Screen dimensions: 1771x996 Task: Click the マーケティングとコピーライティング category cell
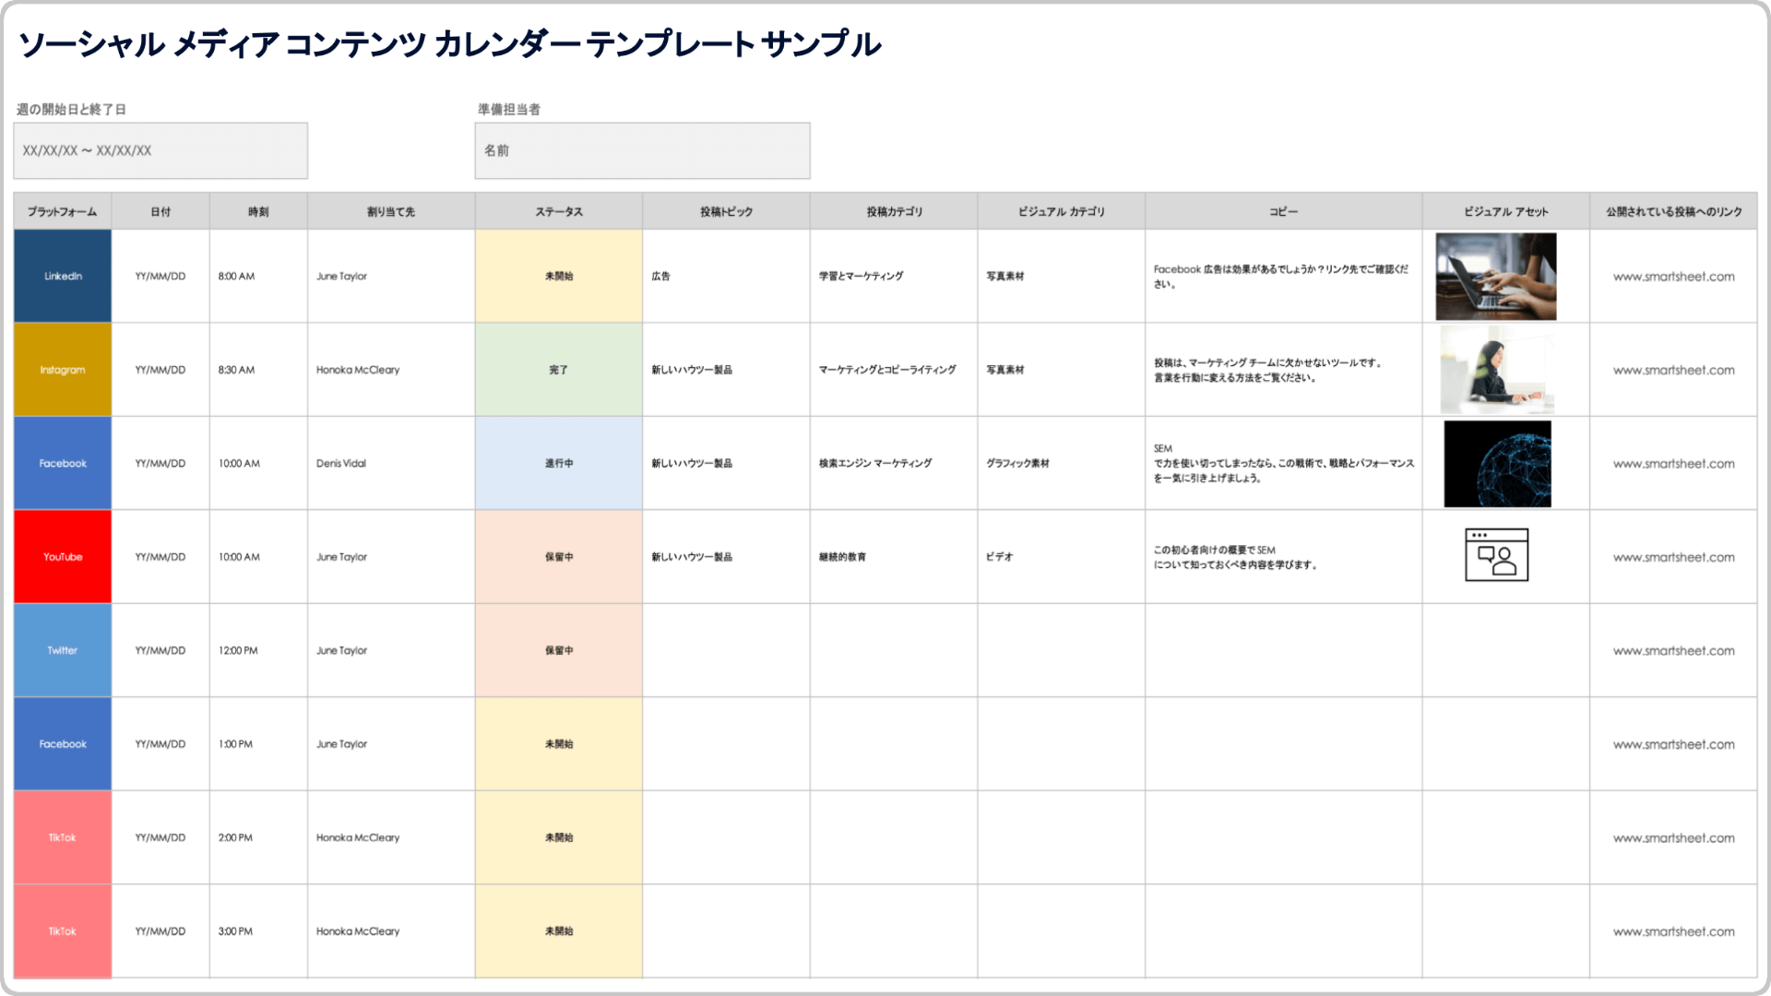(894, 370)
